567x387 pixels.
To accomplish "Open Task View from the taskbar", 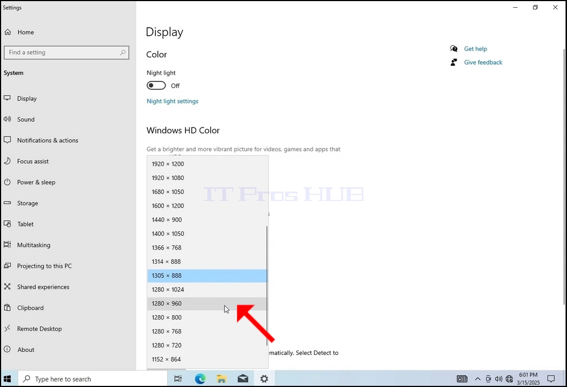I will pyautogui.click(x=178, y=379).
